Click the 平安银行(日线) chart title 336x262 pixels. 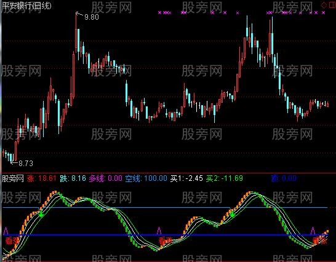click(26, 6)
